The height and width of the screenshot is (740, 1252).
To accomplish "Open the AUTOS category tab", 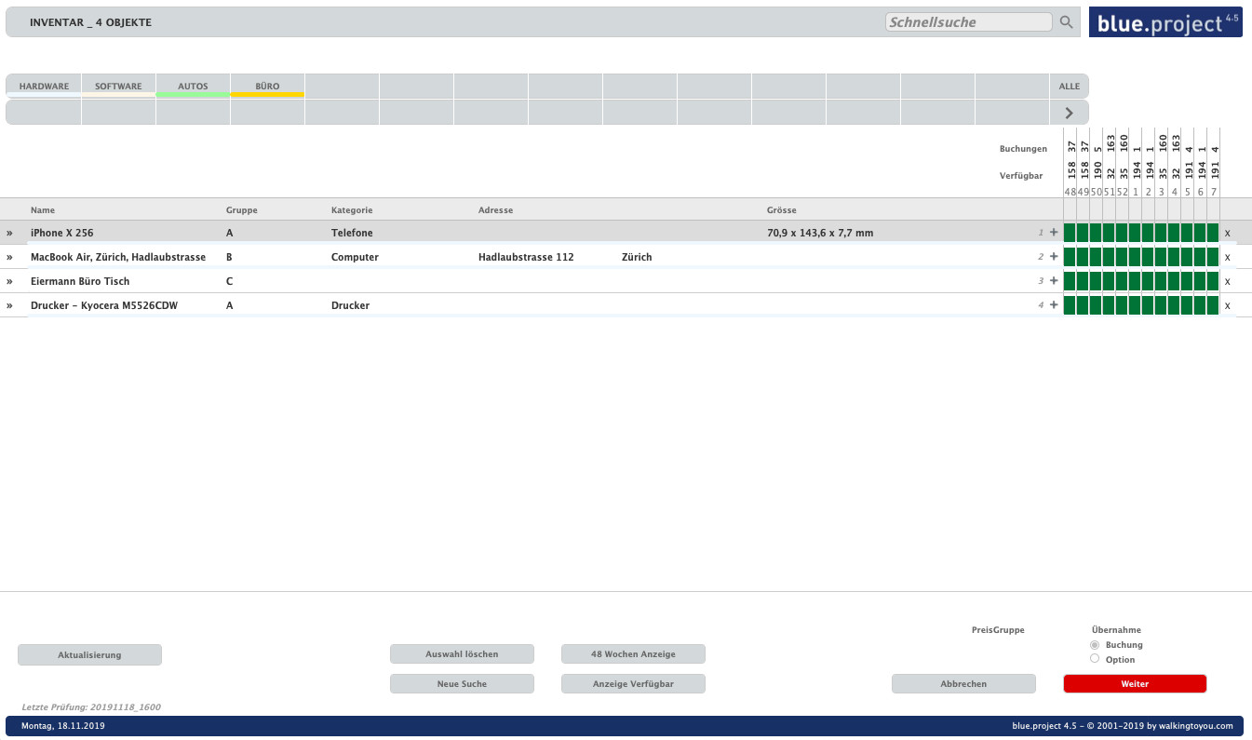I will click(193, 87).
